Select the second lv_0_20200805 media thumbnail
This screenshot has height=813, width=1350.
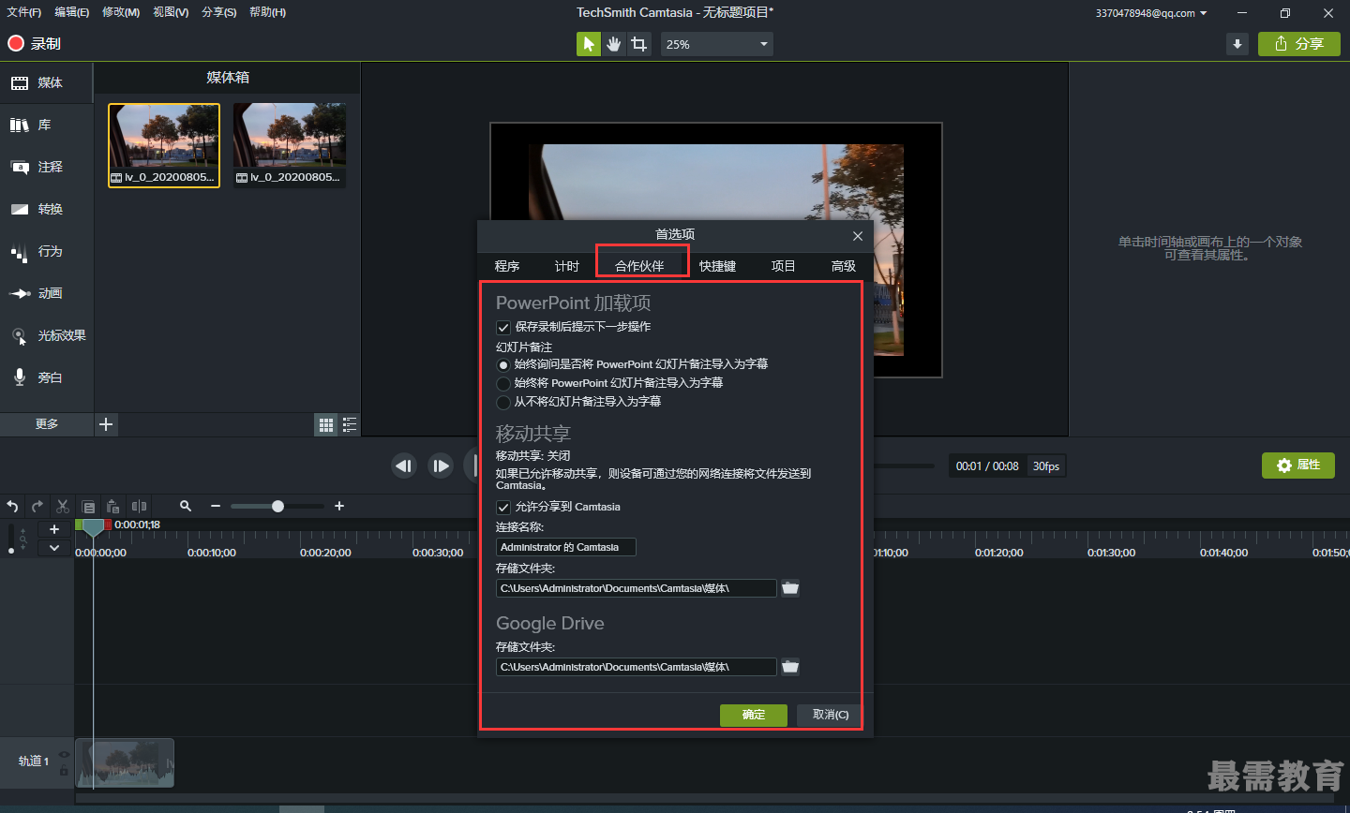(x=290, y=145)
